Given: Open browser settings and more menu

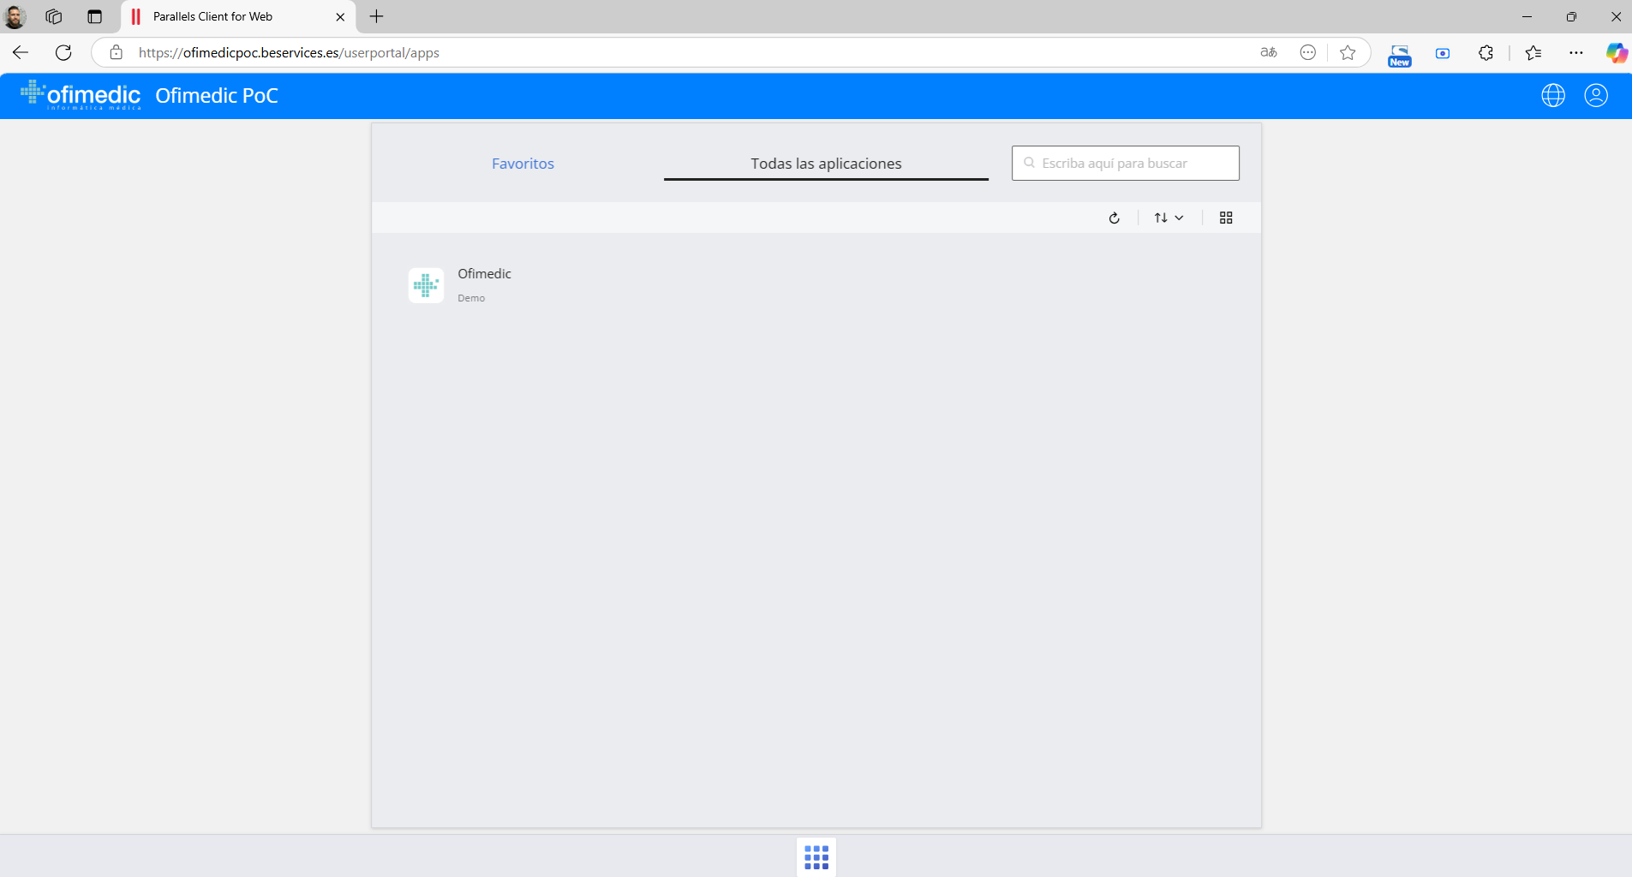Looking at the screenshot, I should point(1575,52).
